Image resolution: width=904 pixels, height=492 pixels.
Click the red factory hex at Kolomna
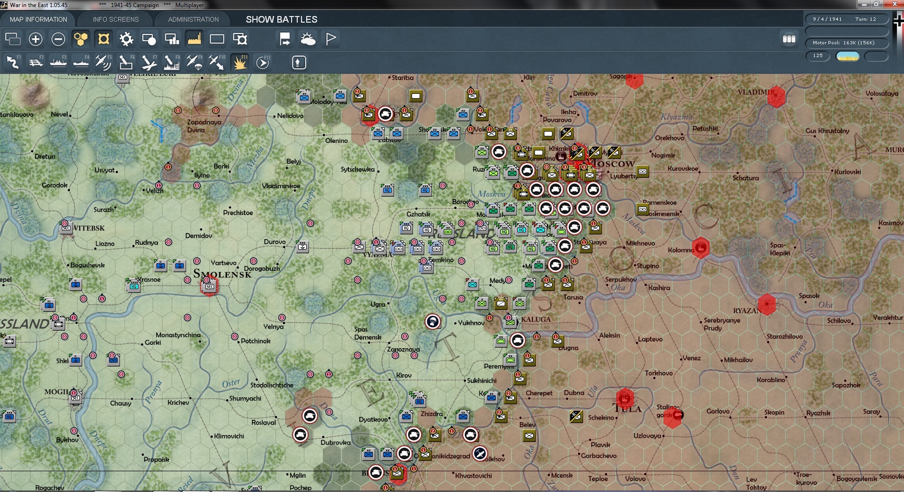tap(701, 247)
